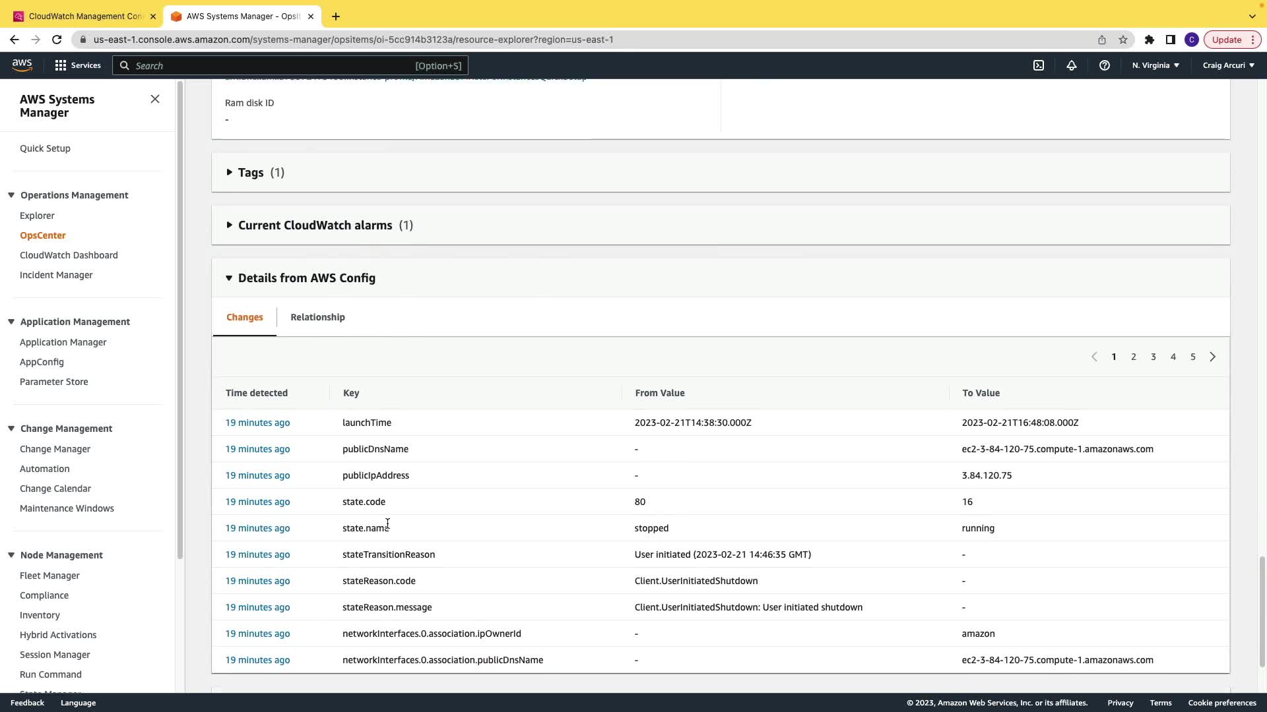This screenshot has width=1267, height=712.
Task: Open the help question mark icon
Action: (1104, 65)
